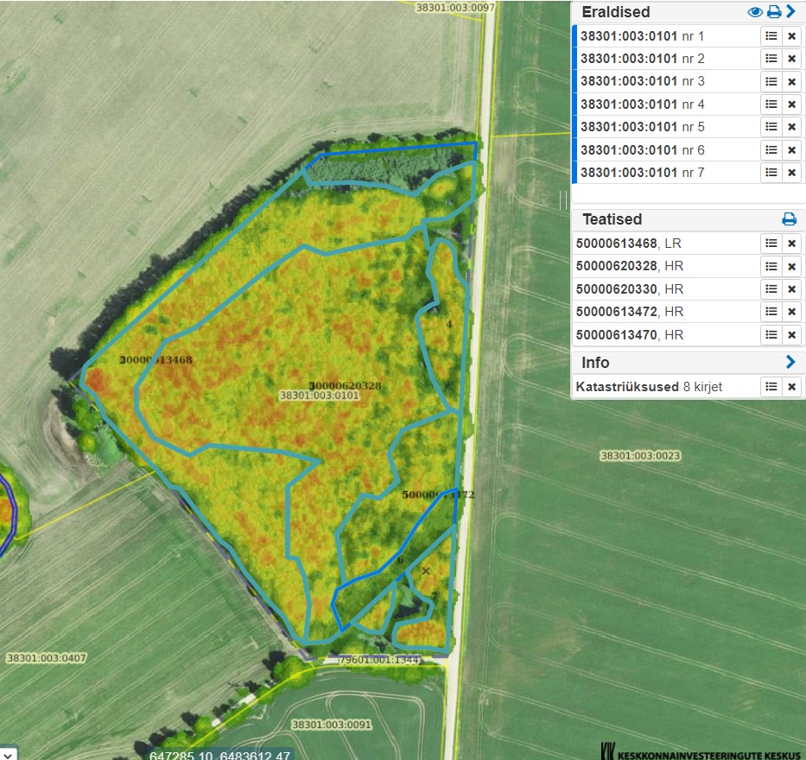Image resolution: width=806 pixels, height=760 pixels.
Task: Select 38301:003:0101 nr 5 in Eraldised
Action: (x=642, y=127)
